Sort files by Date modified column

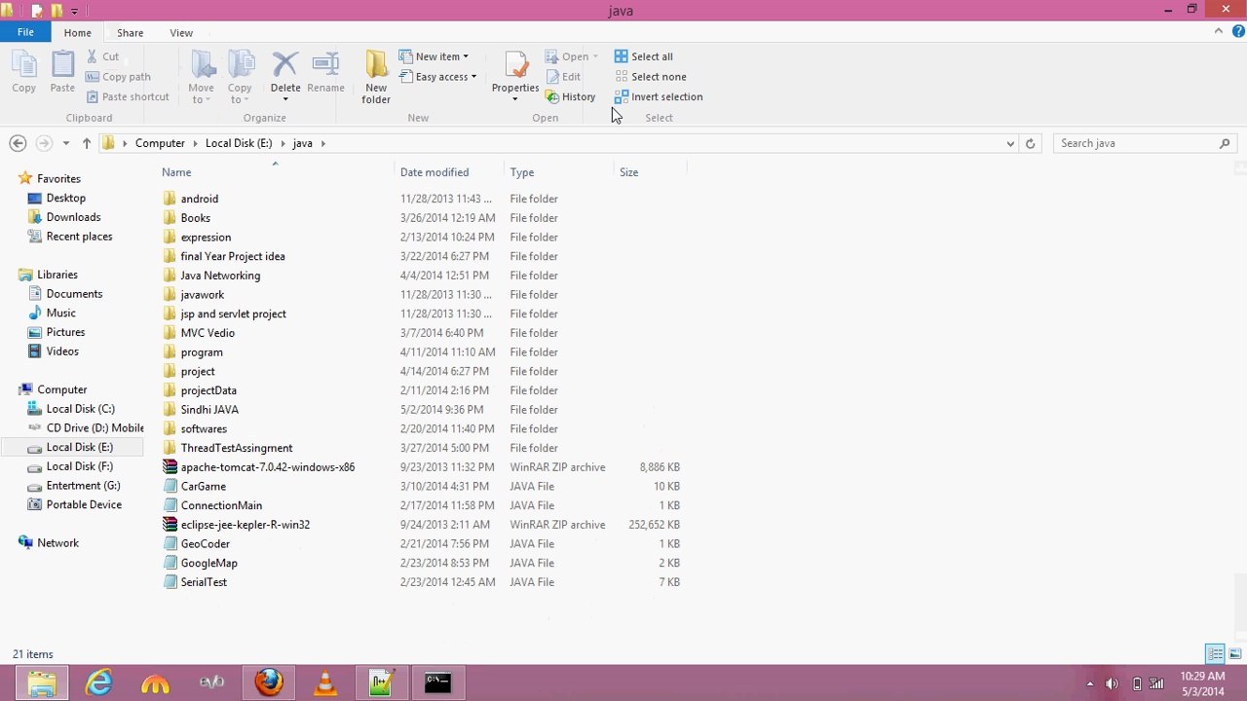pos(435,172)
